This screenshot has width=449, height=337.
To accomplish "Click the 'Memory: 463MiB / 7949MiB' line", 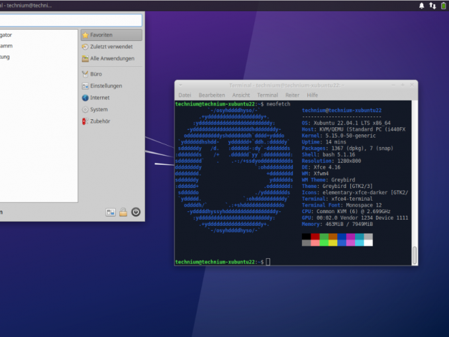I will coord(337,224).
